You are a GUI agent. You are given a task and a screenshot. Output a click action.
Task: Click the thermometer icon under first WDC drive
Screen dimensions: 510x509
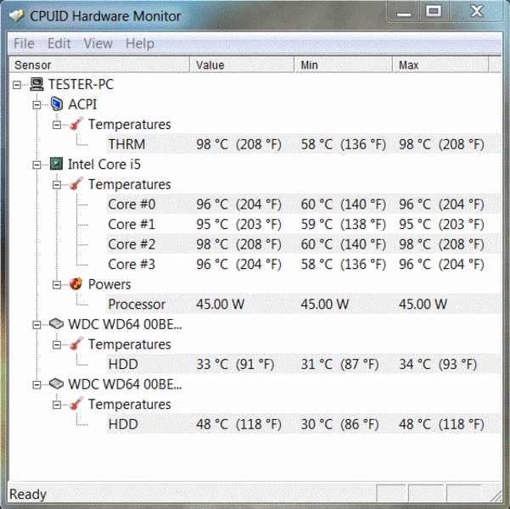coord(76,344)
